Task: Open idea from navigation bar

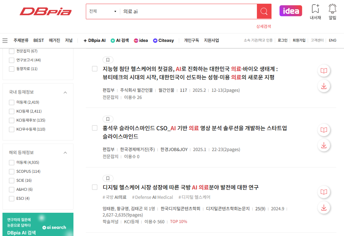Action: 141,40
